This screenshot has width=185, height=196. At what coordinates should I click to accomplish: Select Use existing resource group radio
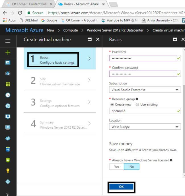click(137, 104)
